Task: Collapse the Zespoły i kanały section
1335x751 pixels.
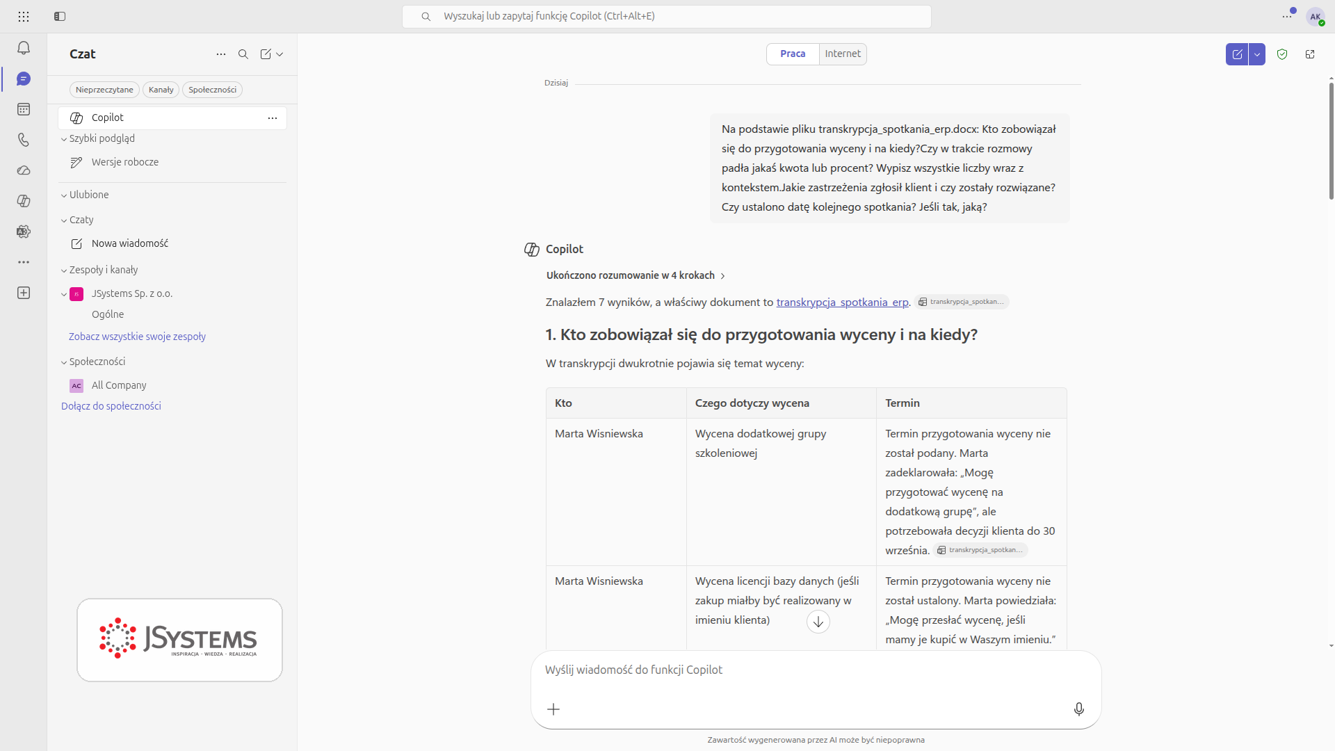Action: pos(64,270)
